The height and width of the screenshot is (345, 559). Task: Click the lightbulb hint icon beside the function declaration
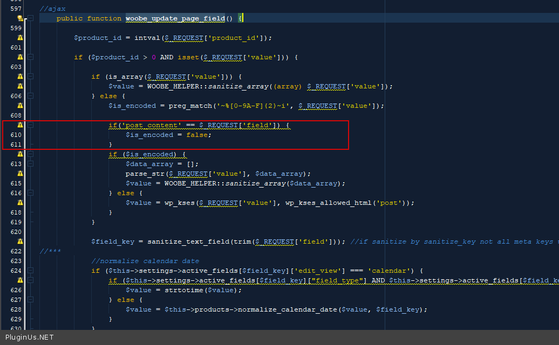20,18
